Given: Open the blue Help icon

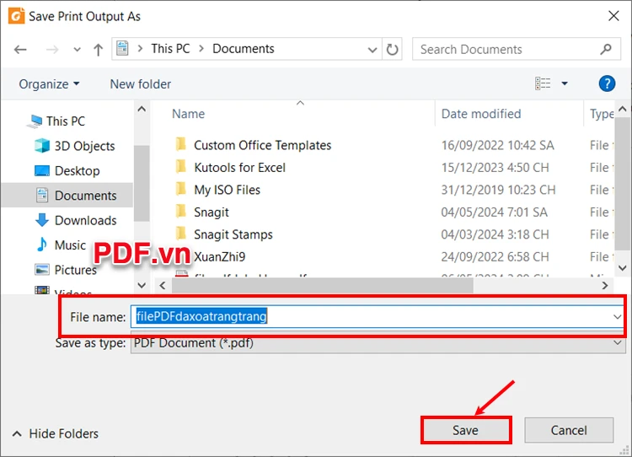Looking at the screenshot, I should 607,83.
